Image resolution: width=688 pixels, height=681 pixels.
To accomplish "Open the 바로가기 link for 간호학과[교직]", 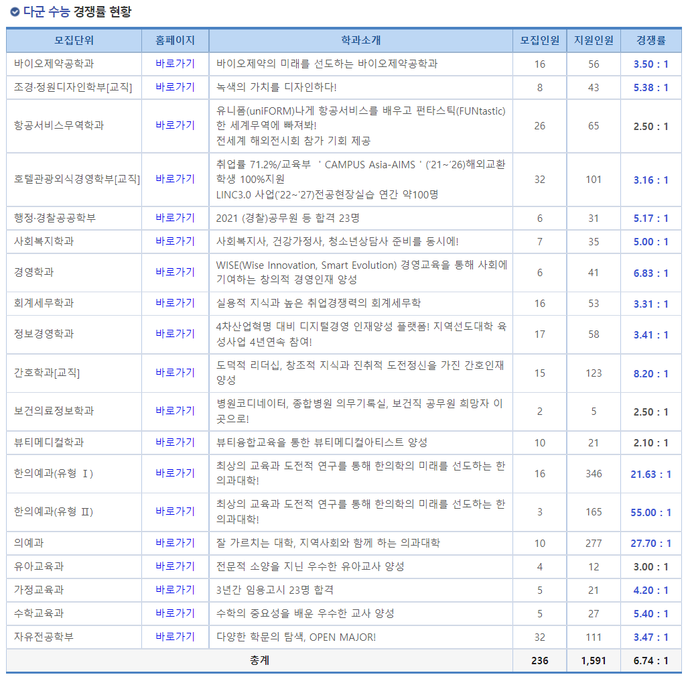I will (176, 373).
